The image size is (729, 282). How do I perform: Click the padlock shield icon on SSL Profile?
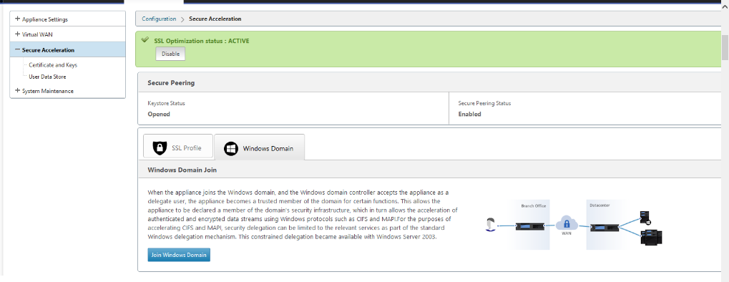coord(160,148)
